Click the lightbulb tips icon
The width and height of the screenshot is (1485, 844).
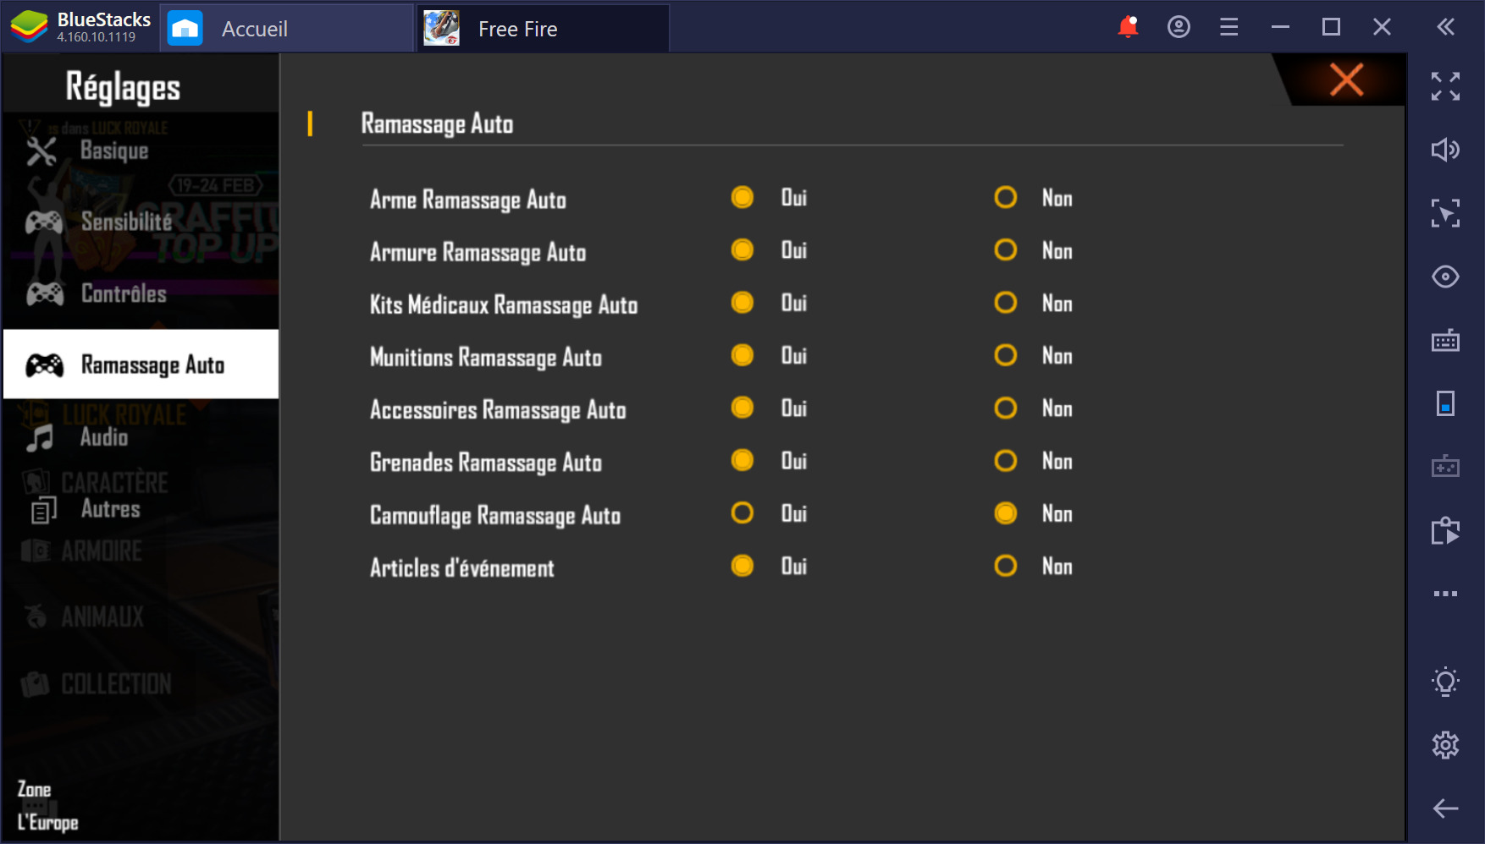click(x=1445, y=682)
